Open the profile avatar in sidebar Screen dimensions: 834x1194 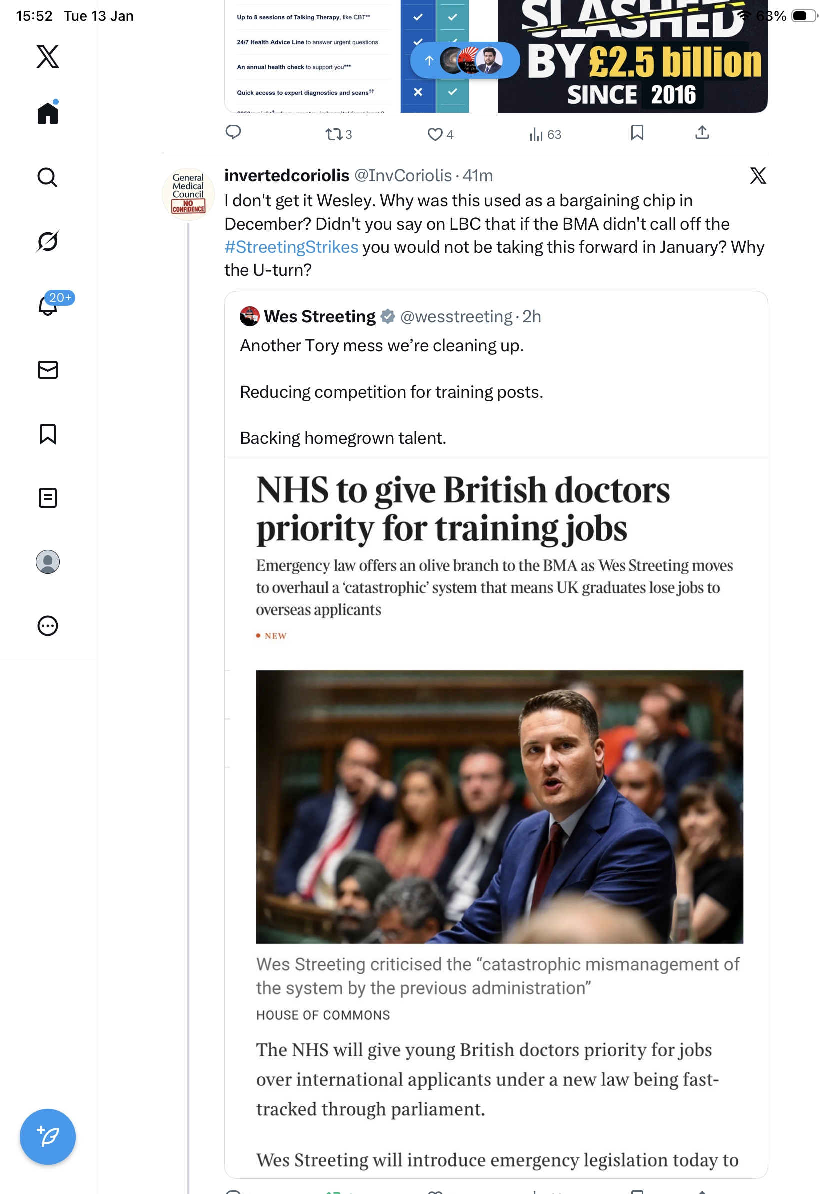pyautogui.click(x=48, y=562)
